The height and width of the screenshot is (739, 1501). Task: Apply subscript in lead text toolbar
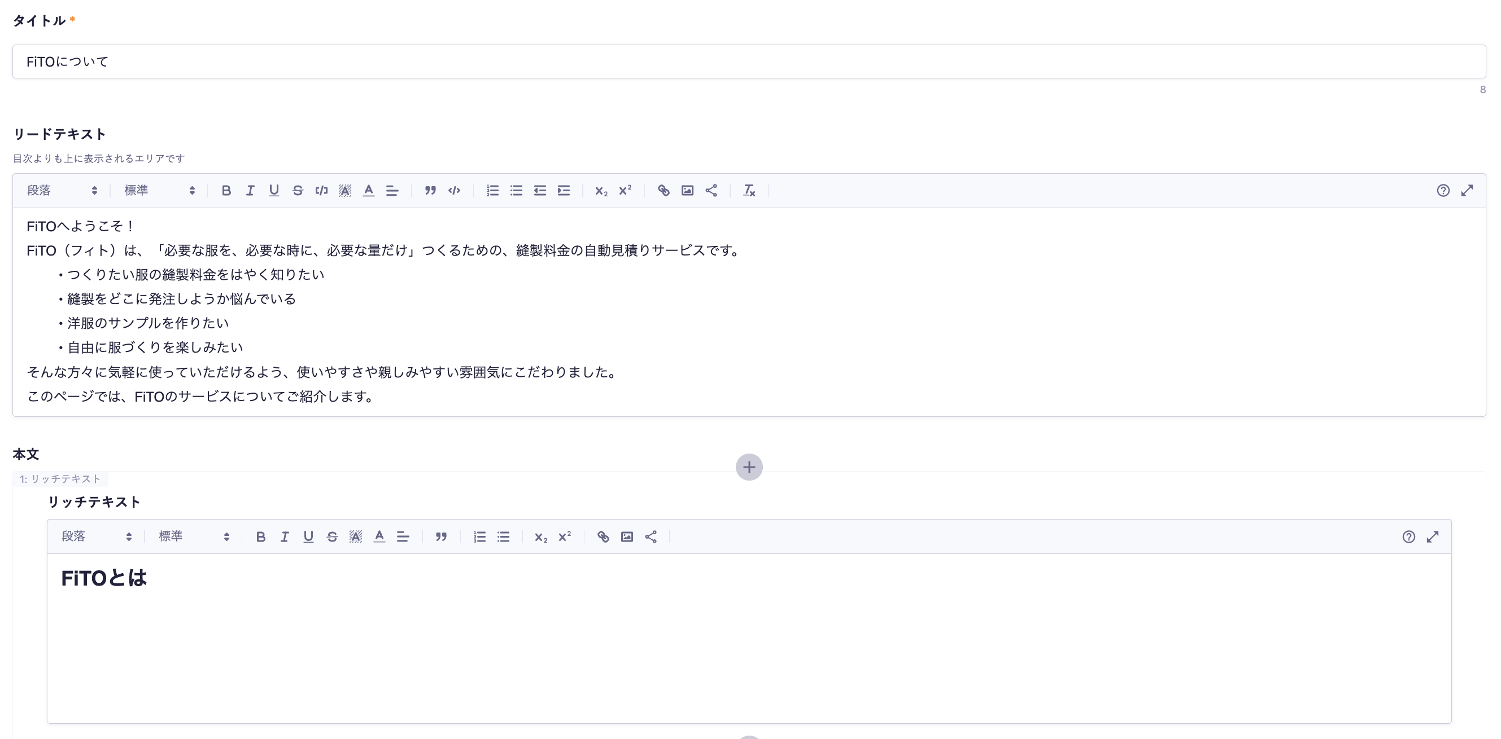pyautogui.click(x=601, y=190)
